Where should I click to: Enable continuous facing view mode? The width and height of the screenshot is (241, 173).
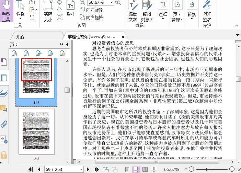coord(154,170)
